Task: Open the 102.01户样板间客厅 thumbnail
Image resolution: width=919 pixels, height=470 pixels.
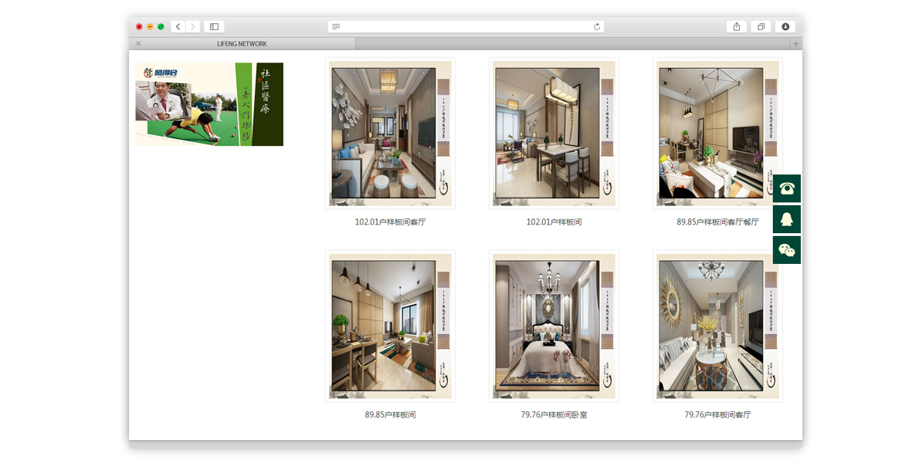Action: (390, 134)
